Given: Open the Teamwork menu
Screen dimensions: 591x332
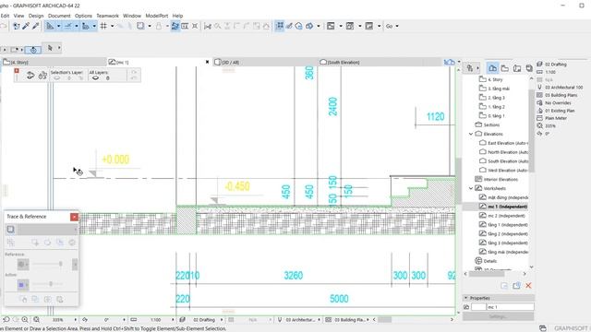Looking at the screenshot, I should [107, 16].
